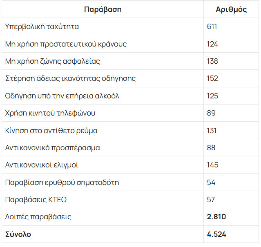Select "Παραβίαση ερυθρού σηματοδότη" cell
Image resolution: width=261 pixels, height=247 pixels.
click(x=62, y=182)
